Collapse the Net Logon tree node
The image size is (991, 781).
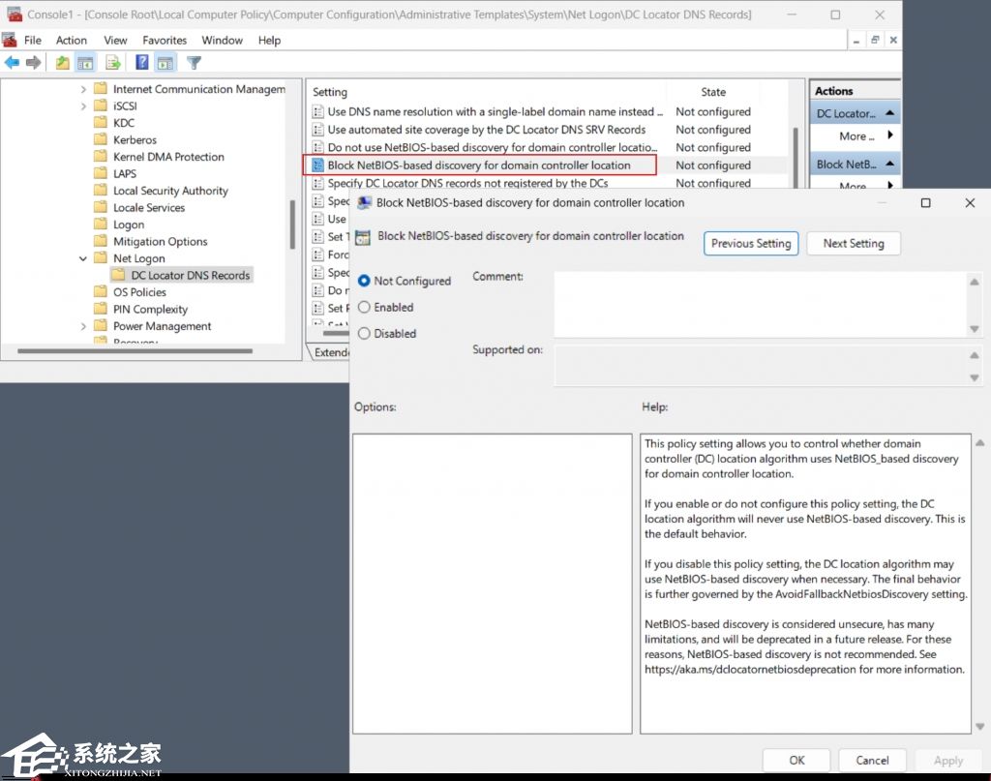[84, 258]
